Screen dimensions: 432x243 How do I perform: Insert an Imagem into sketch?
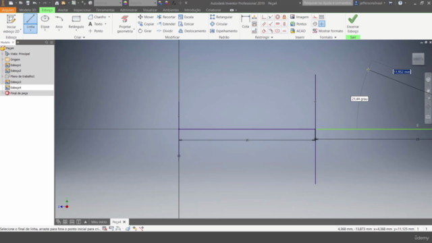pyautogui.click(x=299, y=17)
